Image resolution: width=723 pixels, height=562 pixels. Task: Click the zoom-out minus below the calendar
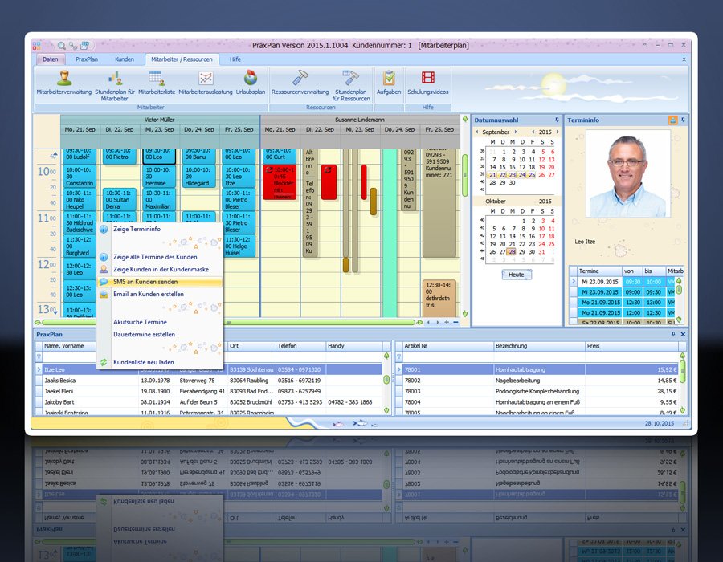(x=455, y=323)
